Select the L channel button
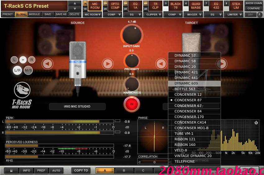Image resolution: width=264 pixels, height=175 pixels. [14, 60]
